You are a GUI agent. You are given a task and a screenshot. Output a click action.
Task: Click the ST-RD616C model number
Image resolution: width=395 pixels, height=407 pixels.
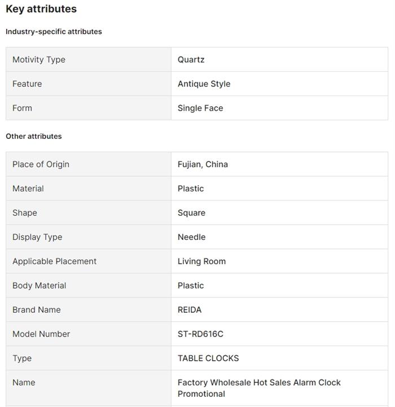[x=200, y=334]
